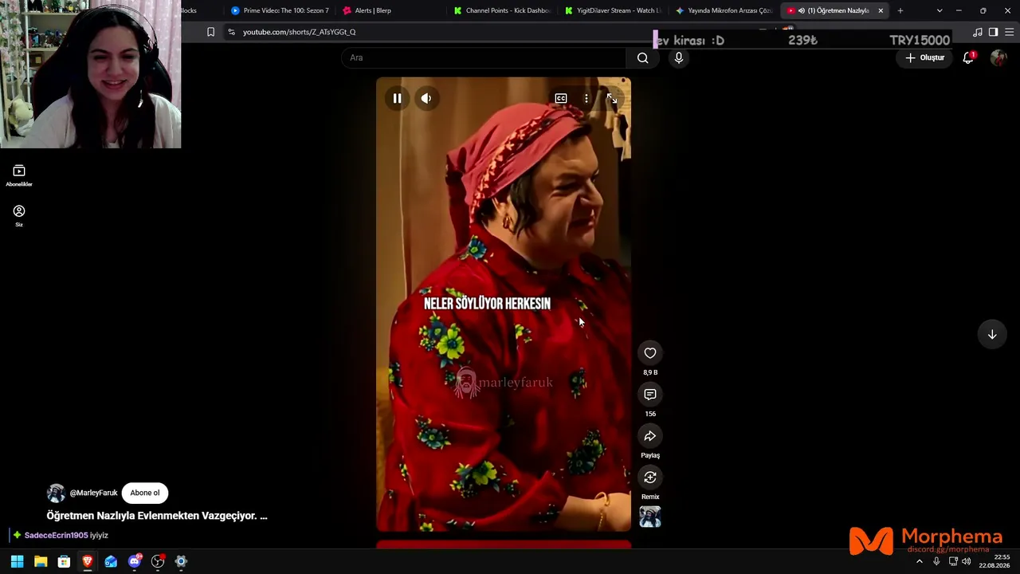Subscribe with the Abone ol button
Viewport: 1020px width, 574px height.
click(x=145, y=493)
